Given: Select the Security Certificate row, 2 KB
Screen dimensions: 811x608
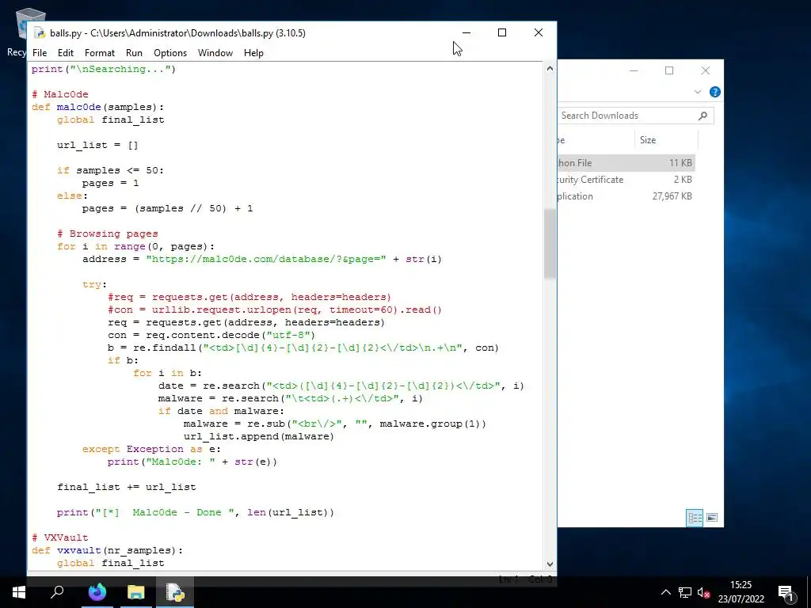Looking at the screenshot, I should [x=626, y=180].
